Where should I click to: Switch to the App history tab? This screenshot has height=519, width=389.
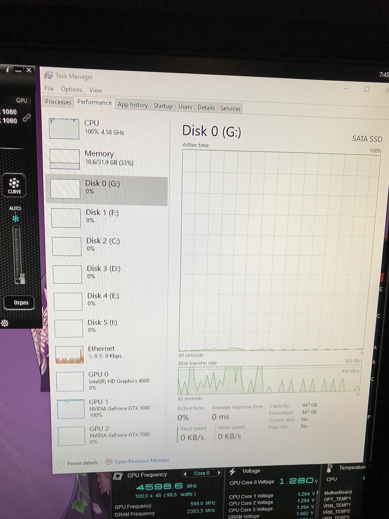click(133, 105)
